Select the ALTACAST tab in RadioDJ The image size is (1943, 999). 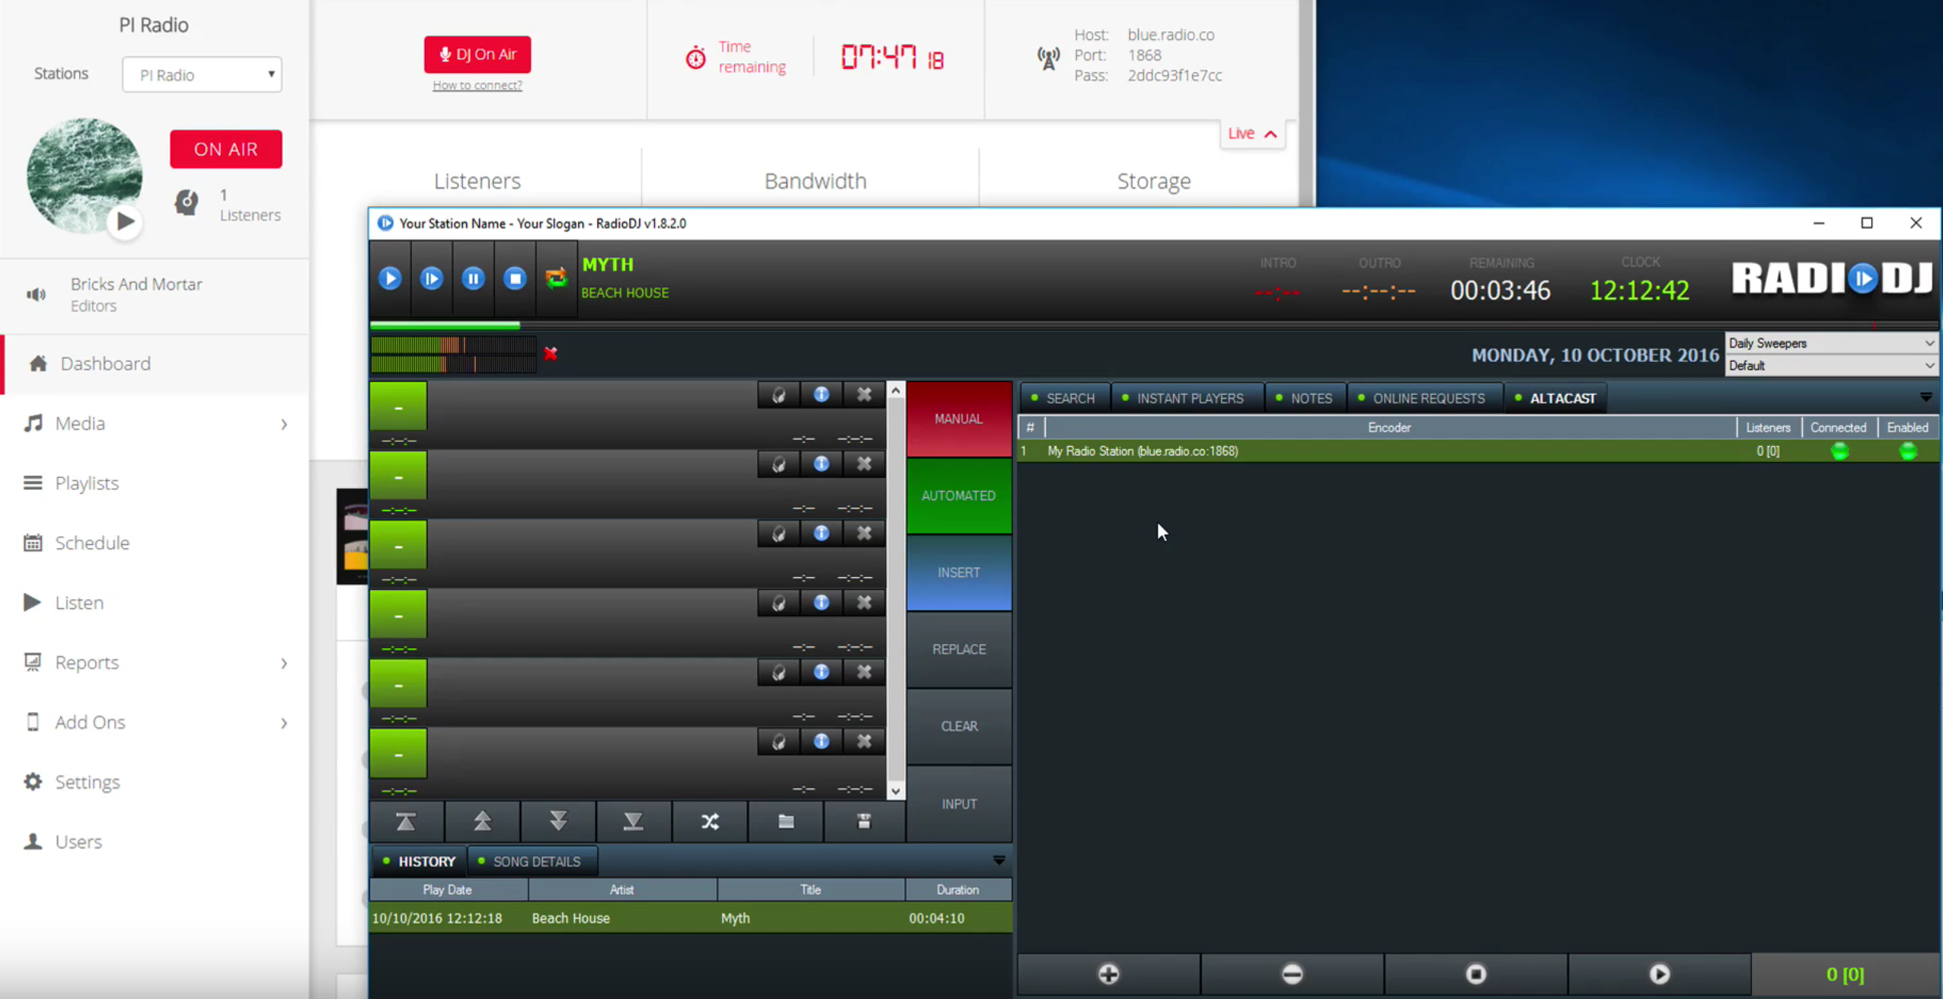[x=1561, y=397]
